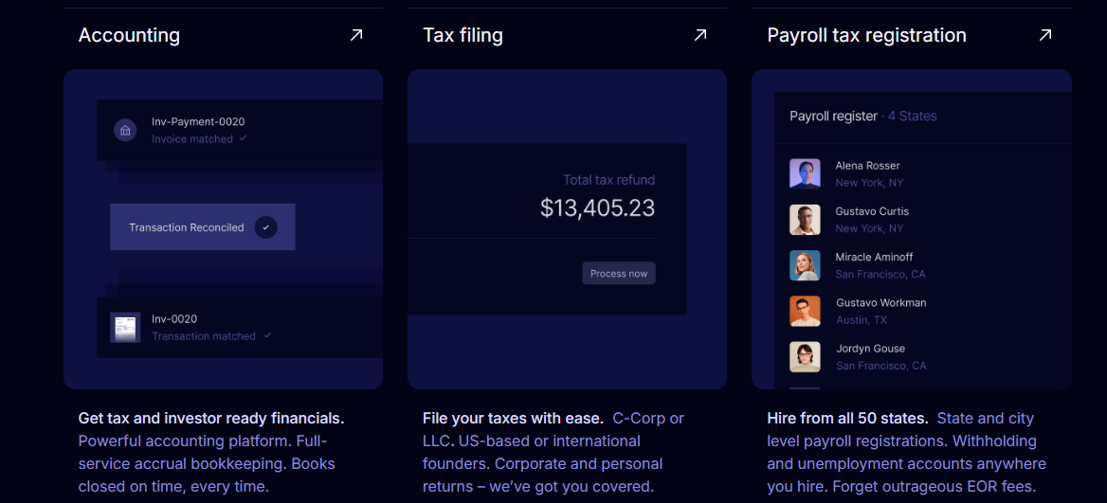
Task: Open the Payroll tax registration arrow icon
Action: 1045,34
